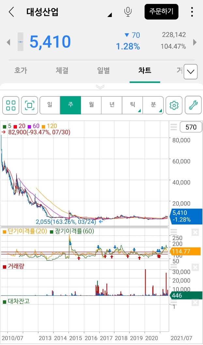203x345 pixels.
Task: Tap the mini candle thumbnail beside price
Action: (x=21, y=42)
